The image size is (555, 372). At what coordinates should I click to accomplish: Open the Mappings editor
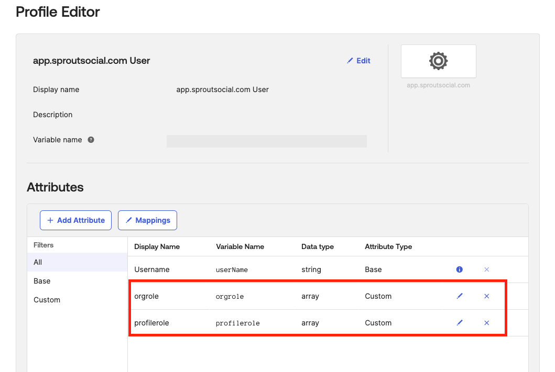tap(148, 220)
